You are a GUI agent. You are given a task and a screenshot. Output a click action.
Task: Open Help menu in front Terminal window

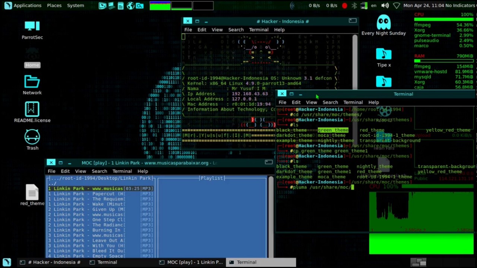point(373,102)
